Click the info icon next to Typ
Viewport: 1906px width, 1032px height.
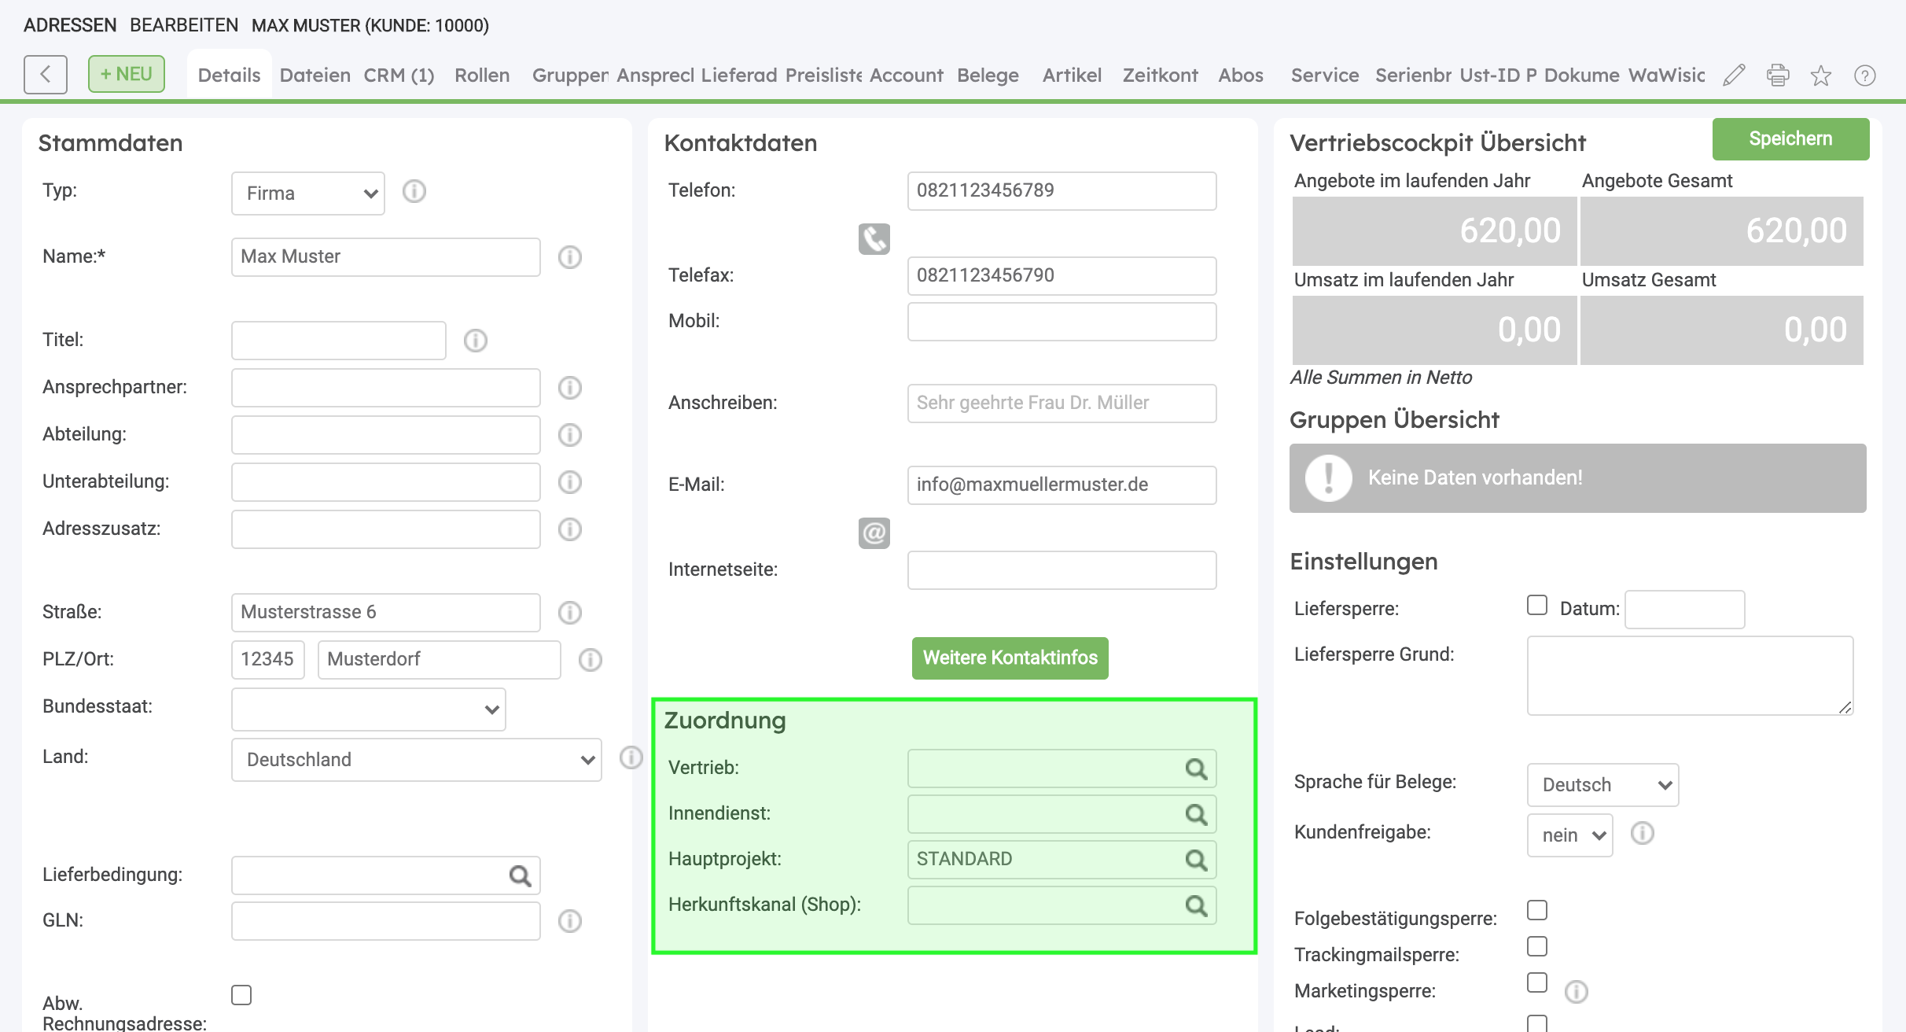tap(414, 191)
